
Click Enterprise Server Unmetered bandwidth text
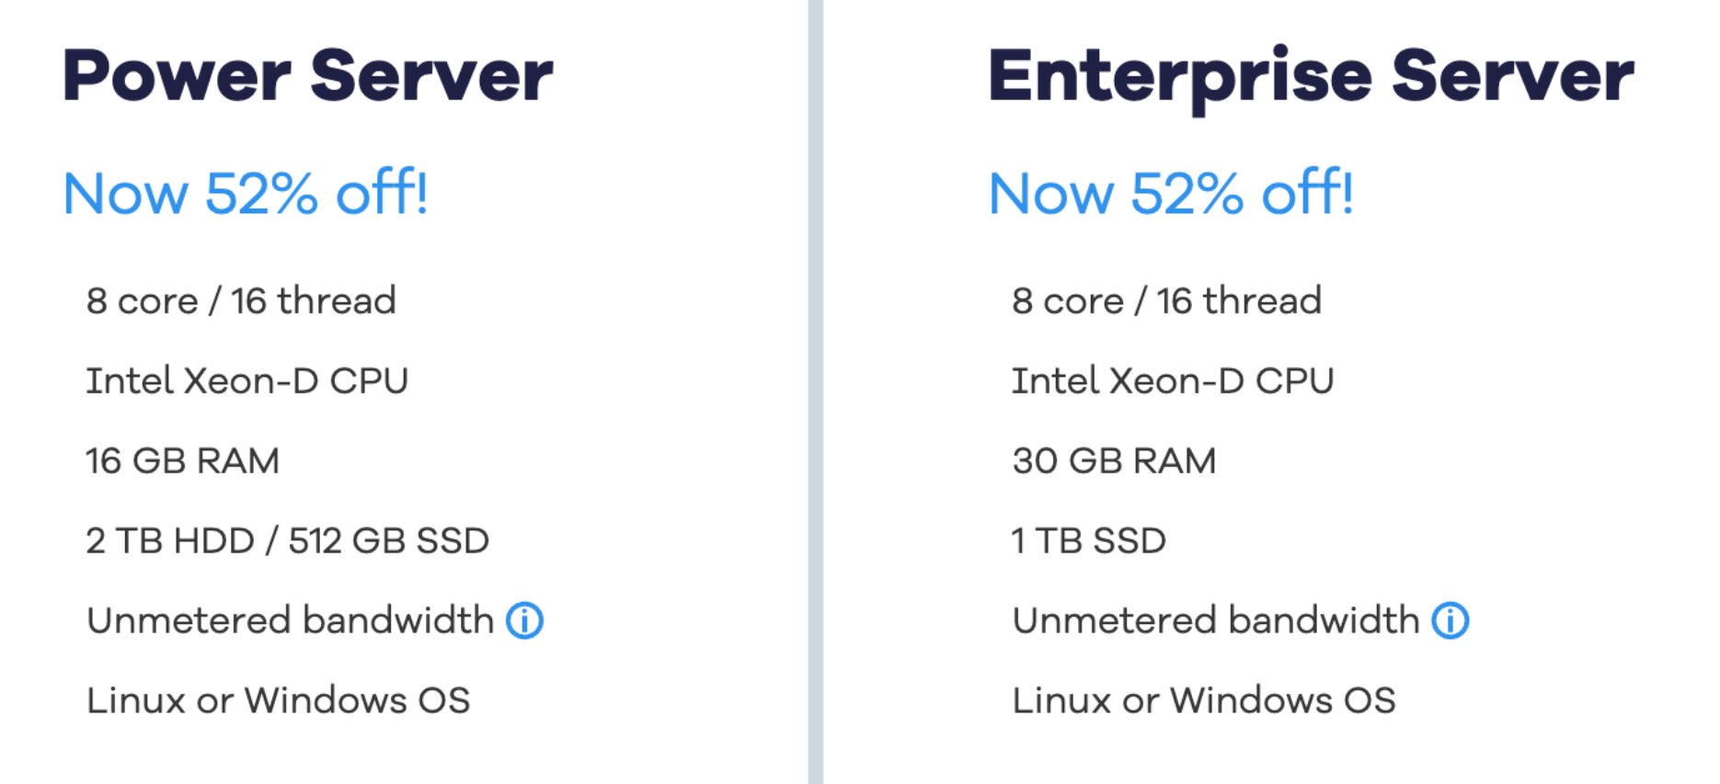coord(1216,620)
